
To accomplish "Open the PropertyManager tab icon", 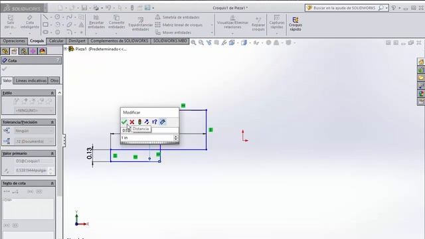I will point(14,51).
